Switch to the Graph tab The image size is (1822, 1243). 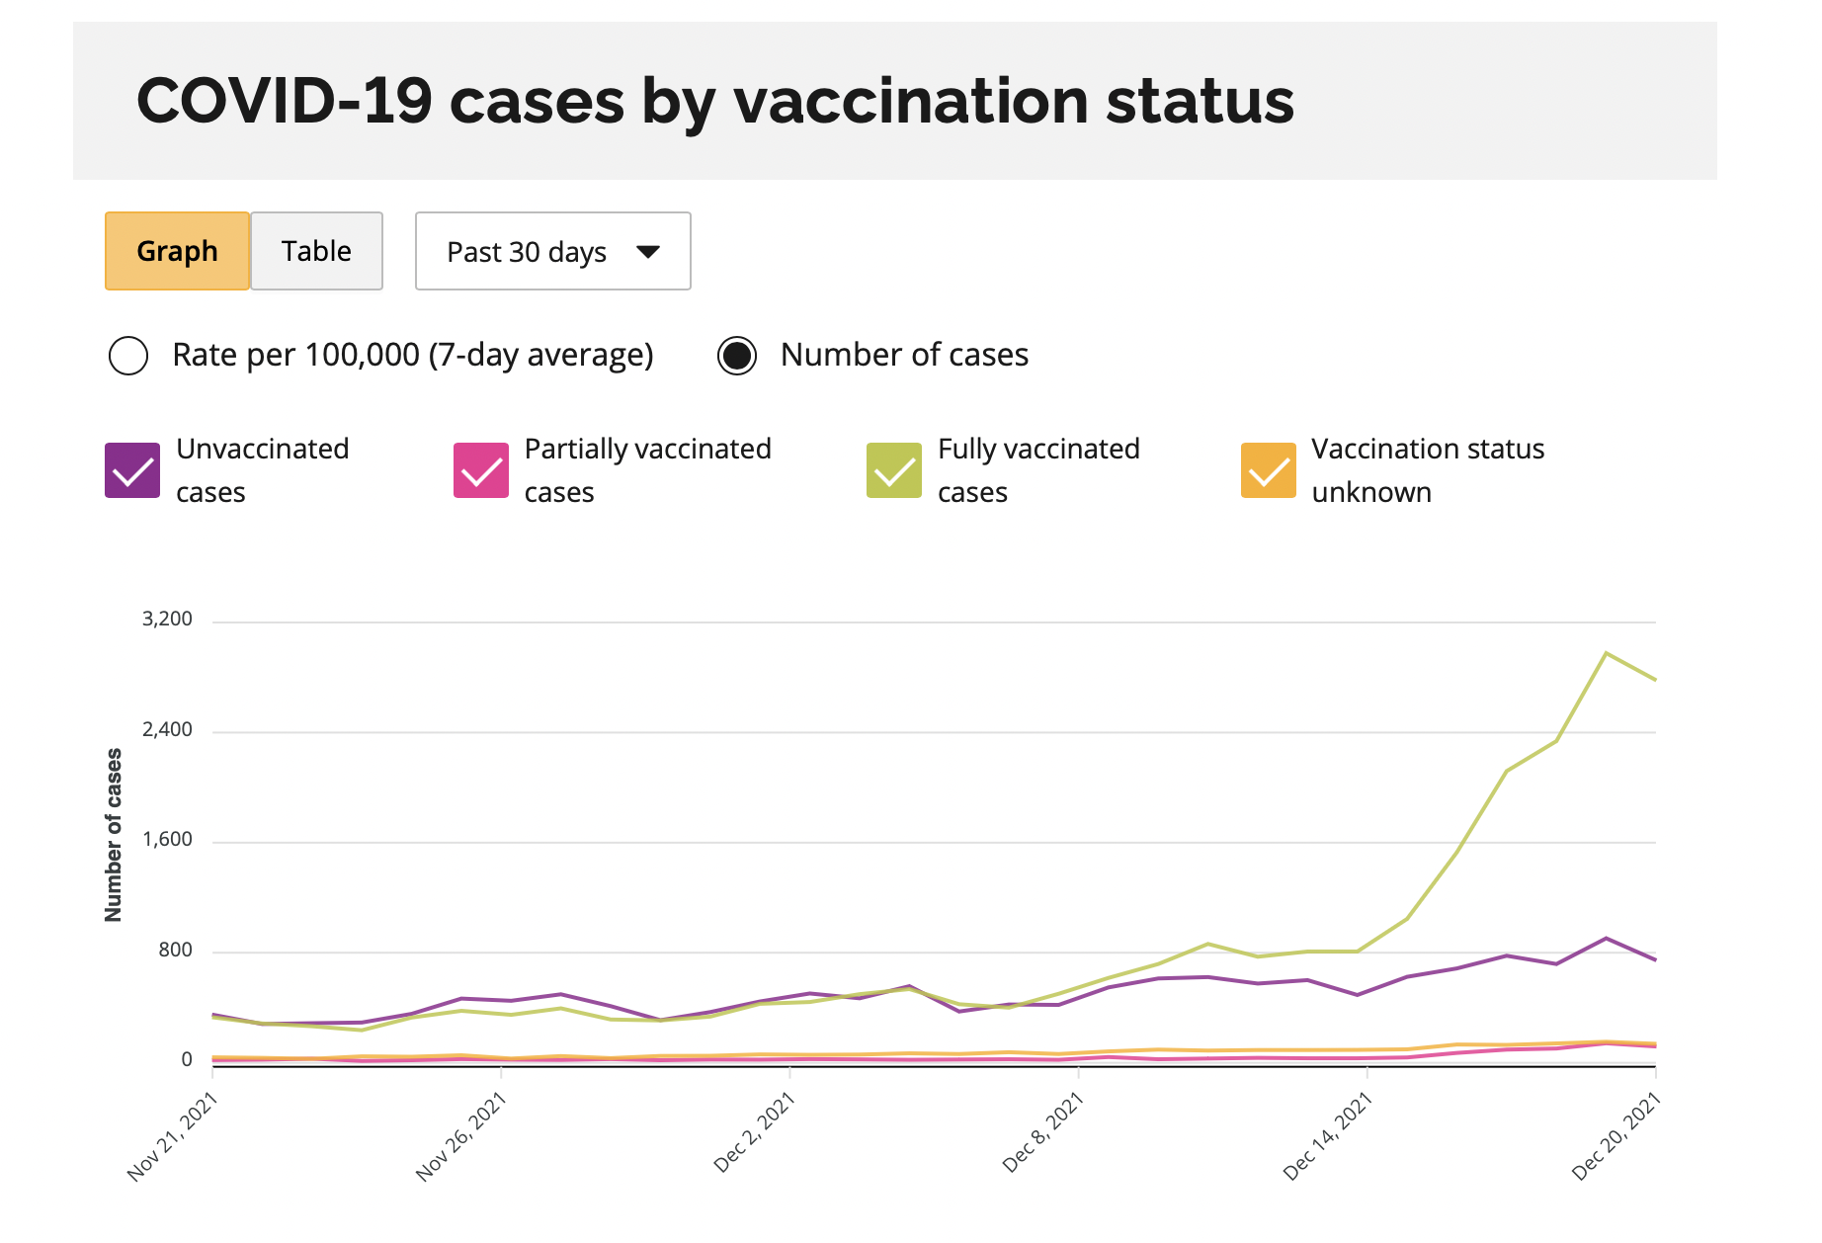point(177,251)
